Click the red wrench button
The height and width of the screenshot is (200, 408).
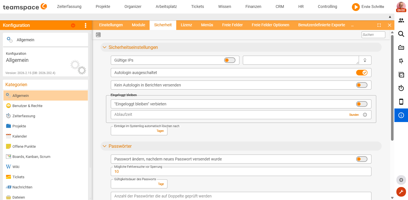tap(401, 192)
